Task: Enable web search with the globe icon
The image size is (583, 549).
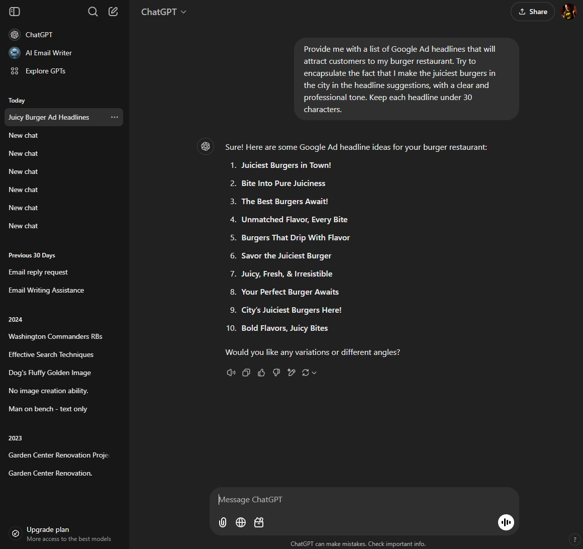Action: (240, 522)
